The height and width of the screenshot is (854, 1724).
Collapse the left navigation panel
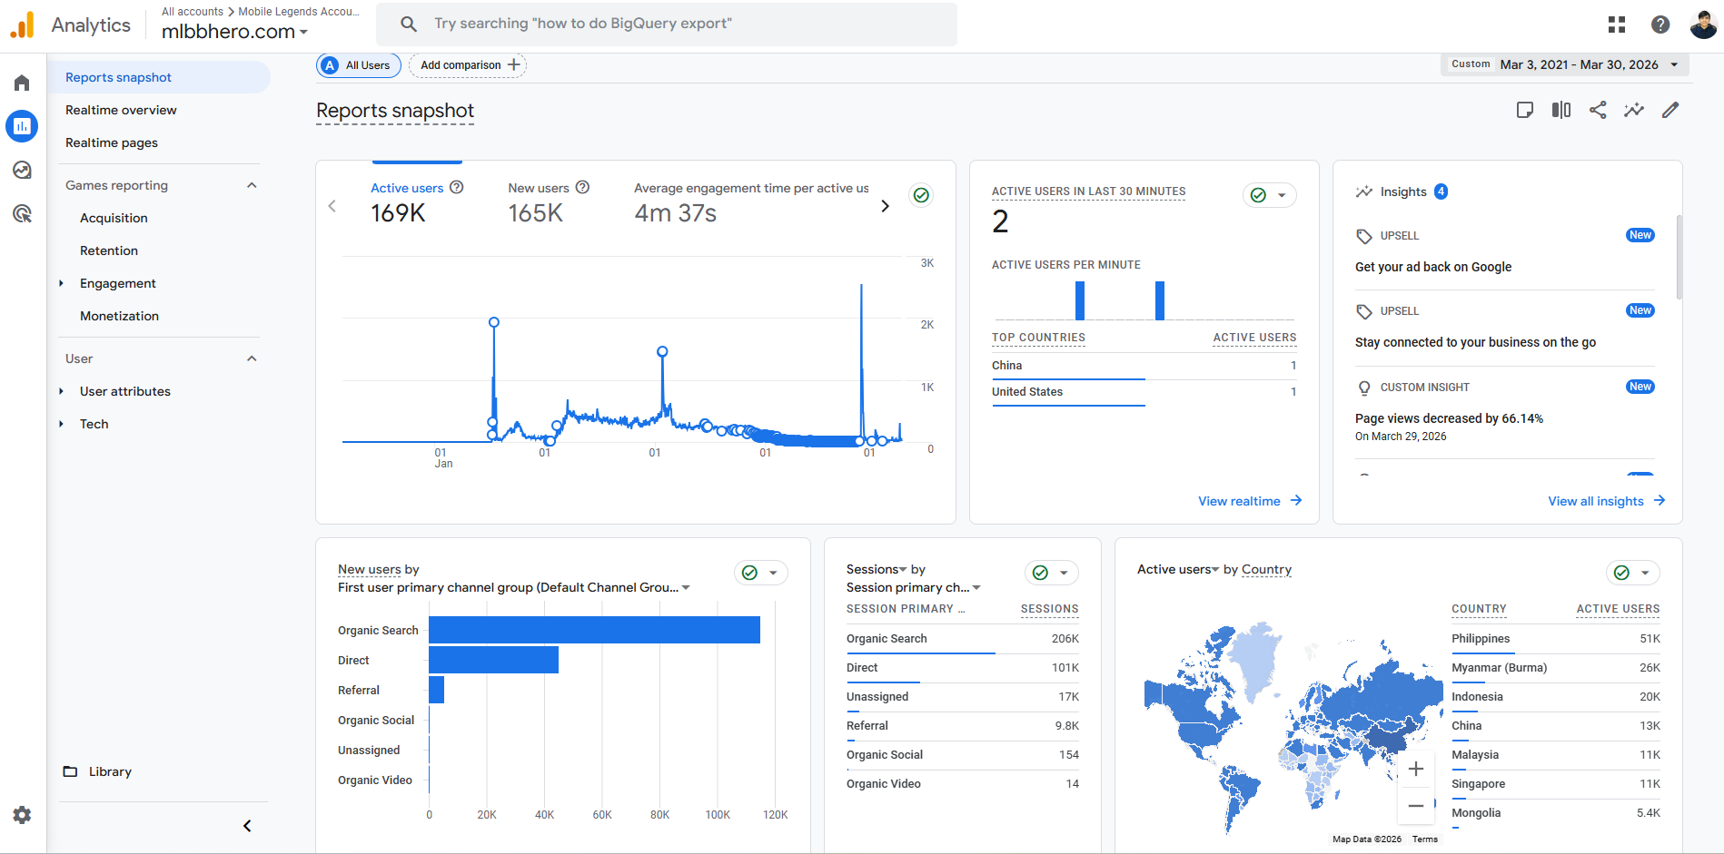[x=247, y=826]
